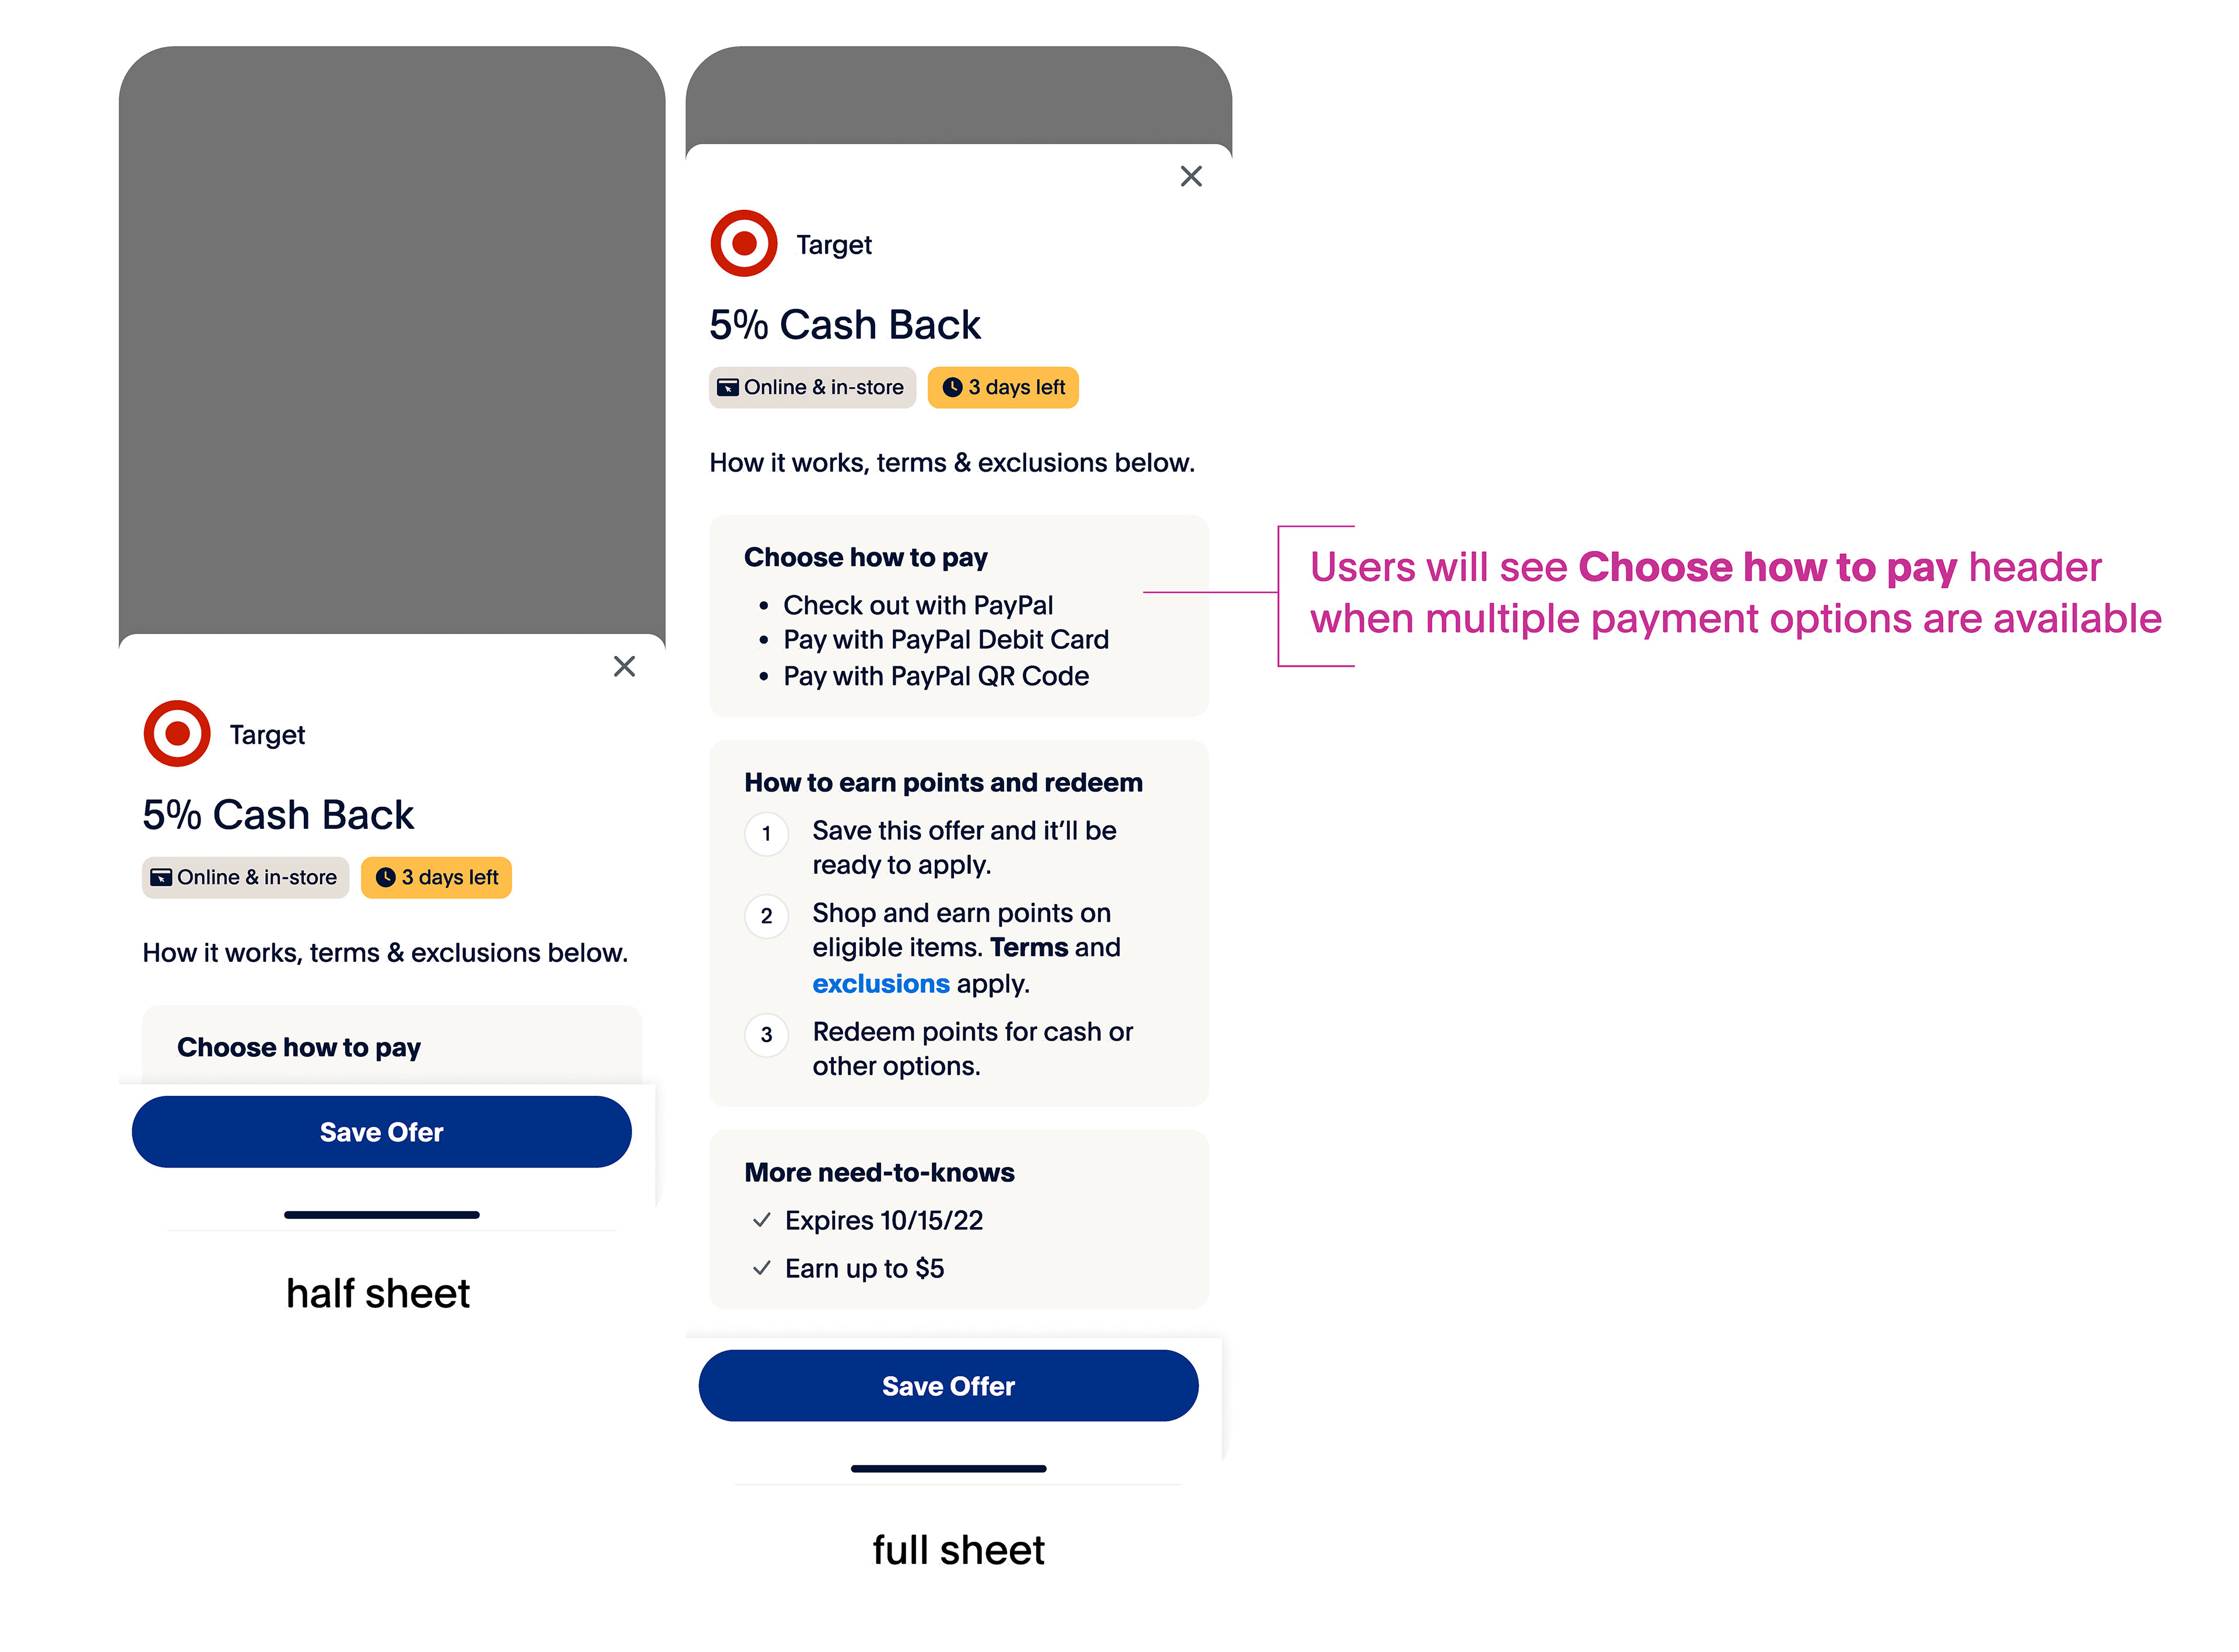Click storefront icon in full sheet's Online badge
The width and height of the screenshot is (2239, 1652).
pos(728,388)
